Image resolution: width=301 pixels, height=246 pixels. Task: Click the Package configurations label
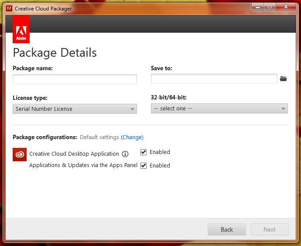tap(45, 137)
